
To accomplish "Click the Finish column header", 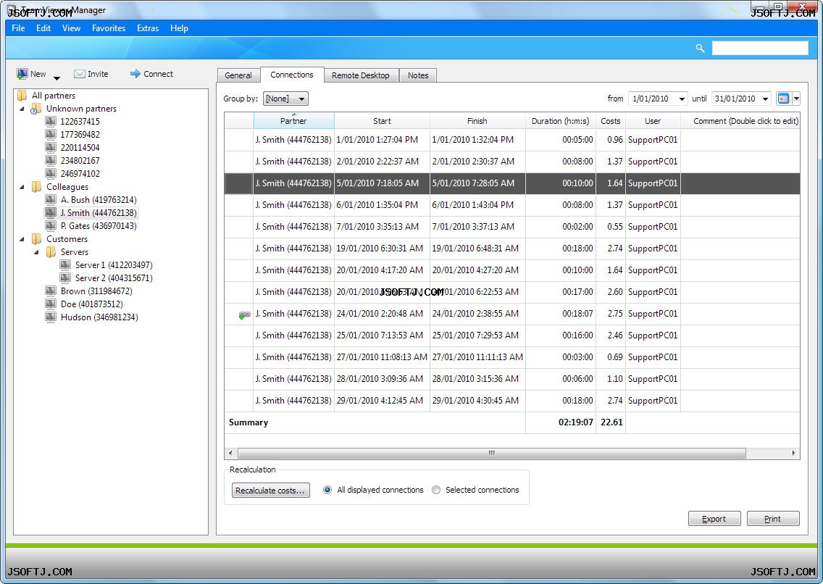I will click(477, 121).
